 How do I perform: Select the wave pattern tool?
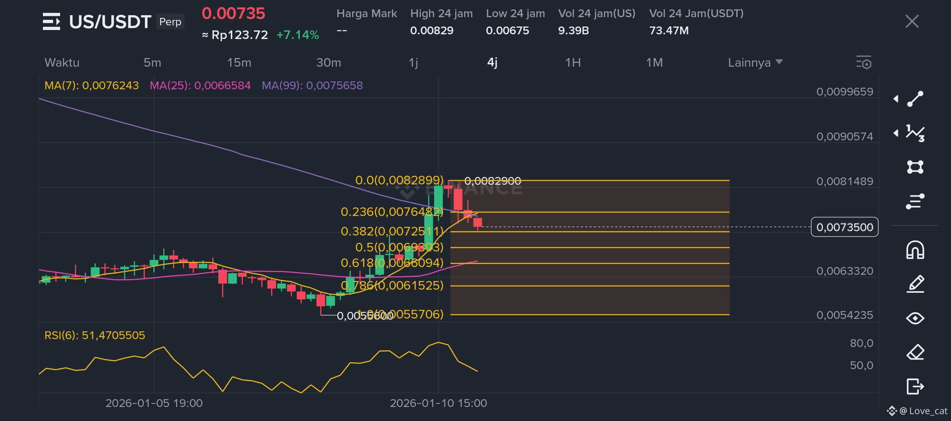point(915,133)
